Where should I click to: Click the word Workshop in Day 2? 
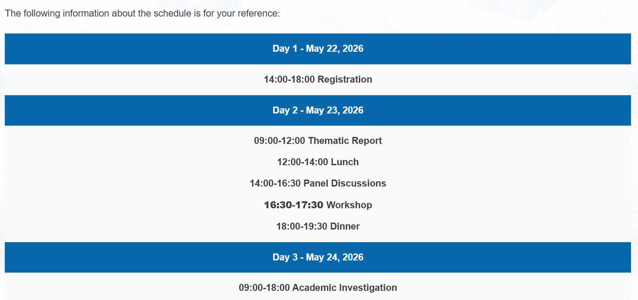[349, 205]
